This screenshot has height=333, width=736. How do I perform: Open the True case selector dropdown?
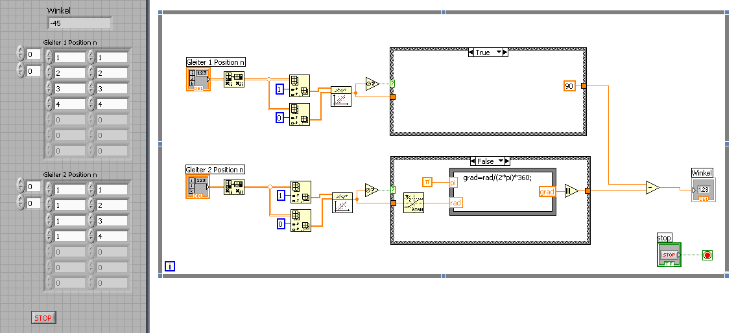pyautogui.click(x=499, y=52)
